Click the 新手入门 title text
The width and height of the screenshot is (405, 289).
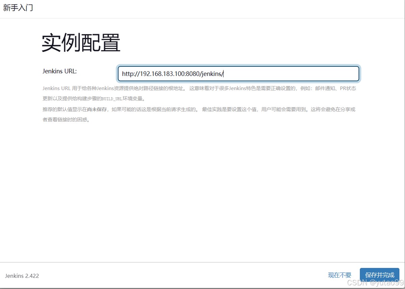point(18,8)
